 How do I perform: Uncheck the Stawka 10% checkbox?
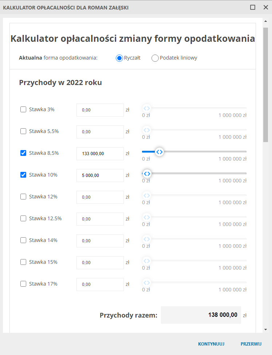[23, 175]
